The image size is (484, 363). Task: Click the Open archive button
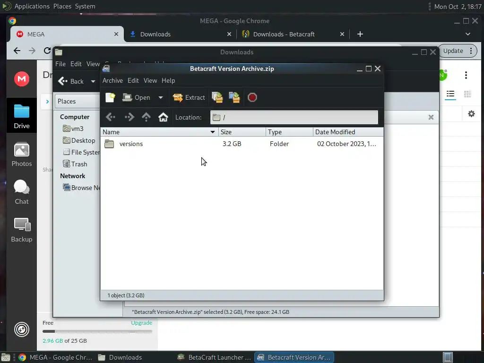(136, 97)
